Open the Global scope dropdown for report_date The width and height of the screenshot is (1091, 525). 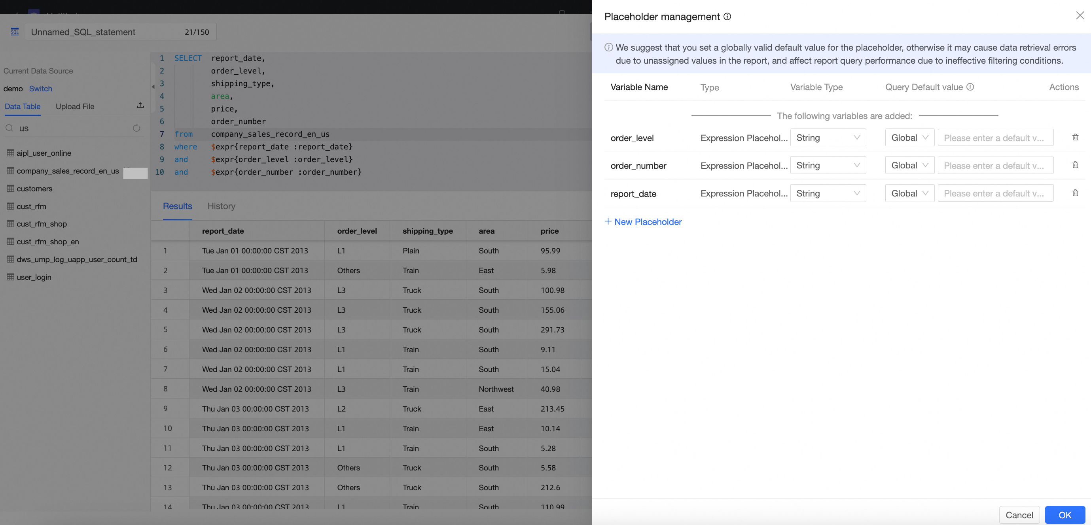tap(910, 193)
